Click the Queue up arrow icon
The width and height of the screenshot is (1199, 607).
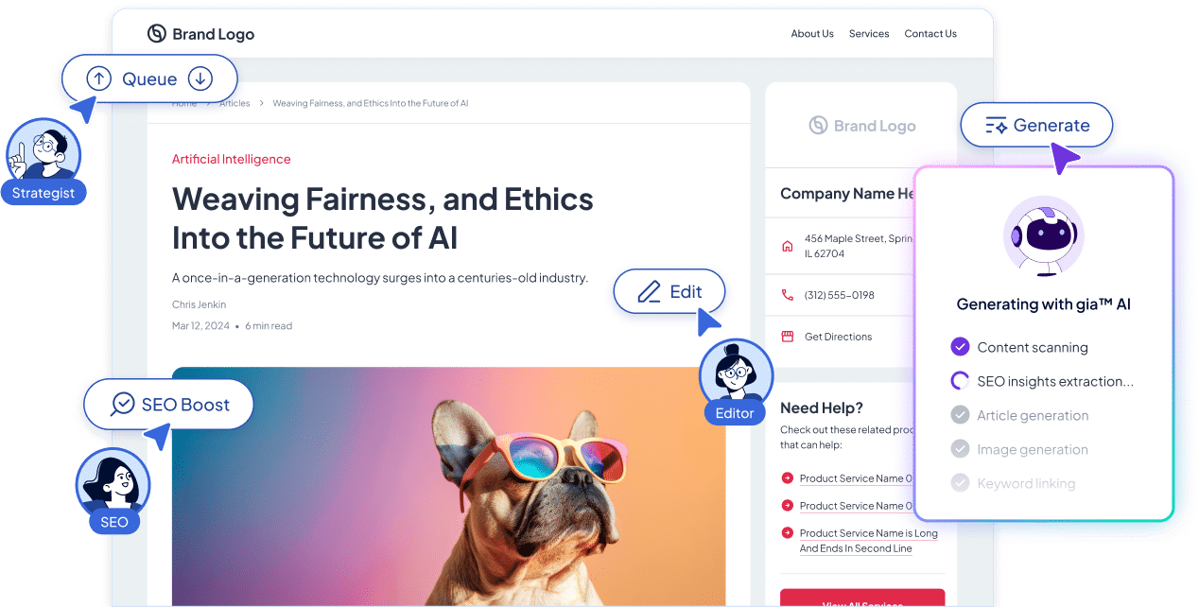coord(98,78)
